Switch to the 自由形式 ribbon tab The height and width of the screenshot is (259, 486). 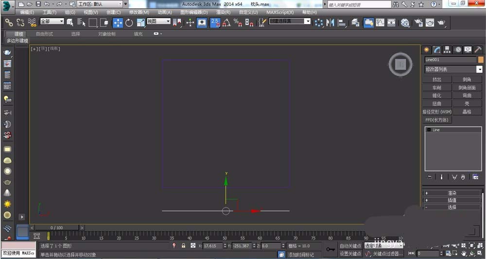[x=44, y=34]
